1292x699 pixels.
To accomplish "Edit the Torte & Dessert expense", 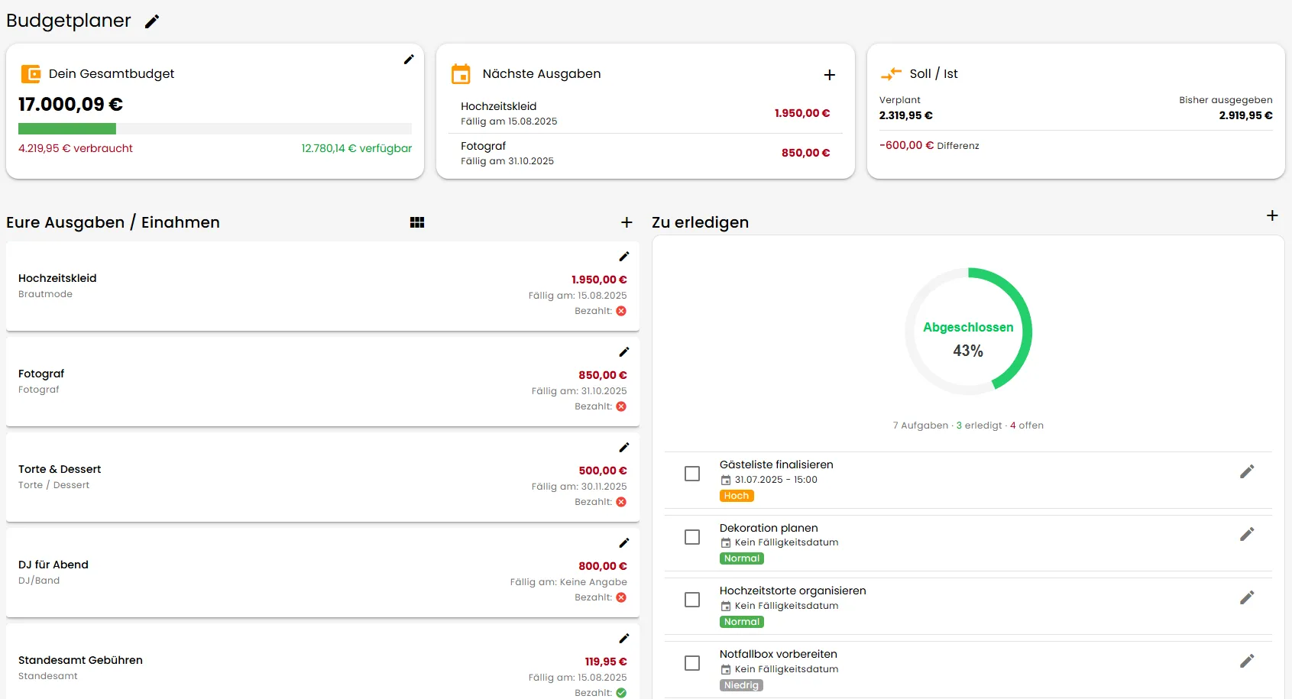I will pyautogui.click(x=623, y=448).
